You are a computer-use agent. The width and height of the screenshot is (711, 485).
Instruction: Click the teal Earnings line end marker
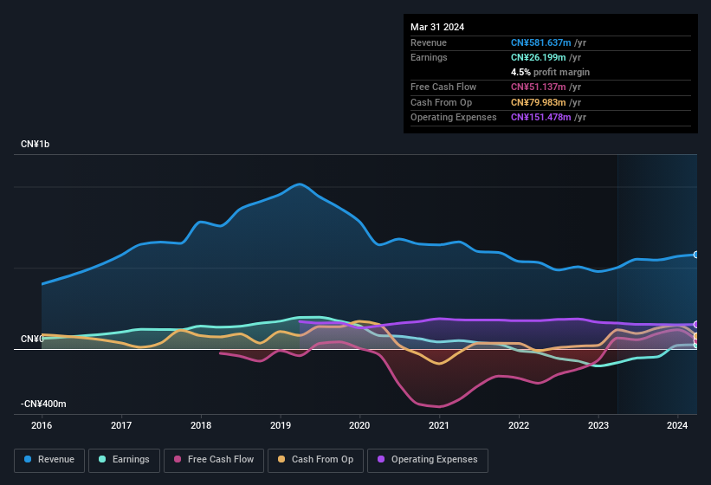695,345
